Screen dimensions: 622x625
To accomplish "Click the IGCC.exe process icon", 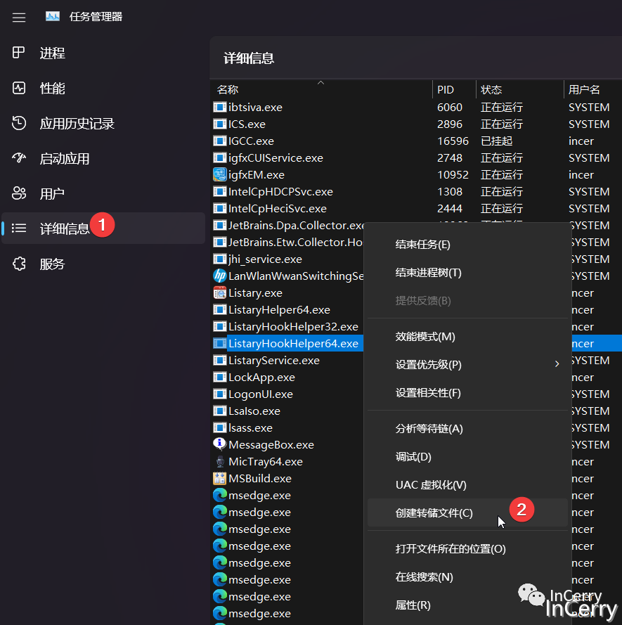I will point(219,141).
